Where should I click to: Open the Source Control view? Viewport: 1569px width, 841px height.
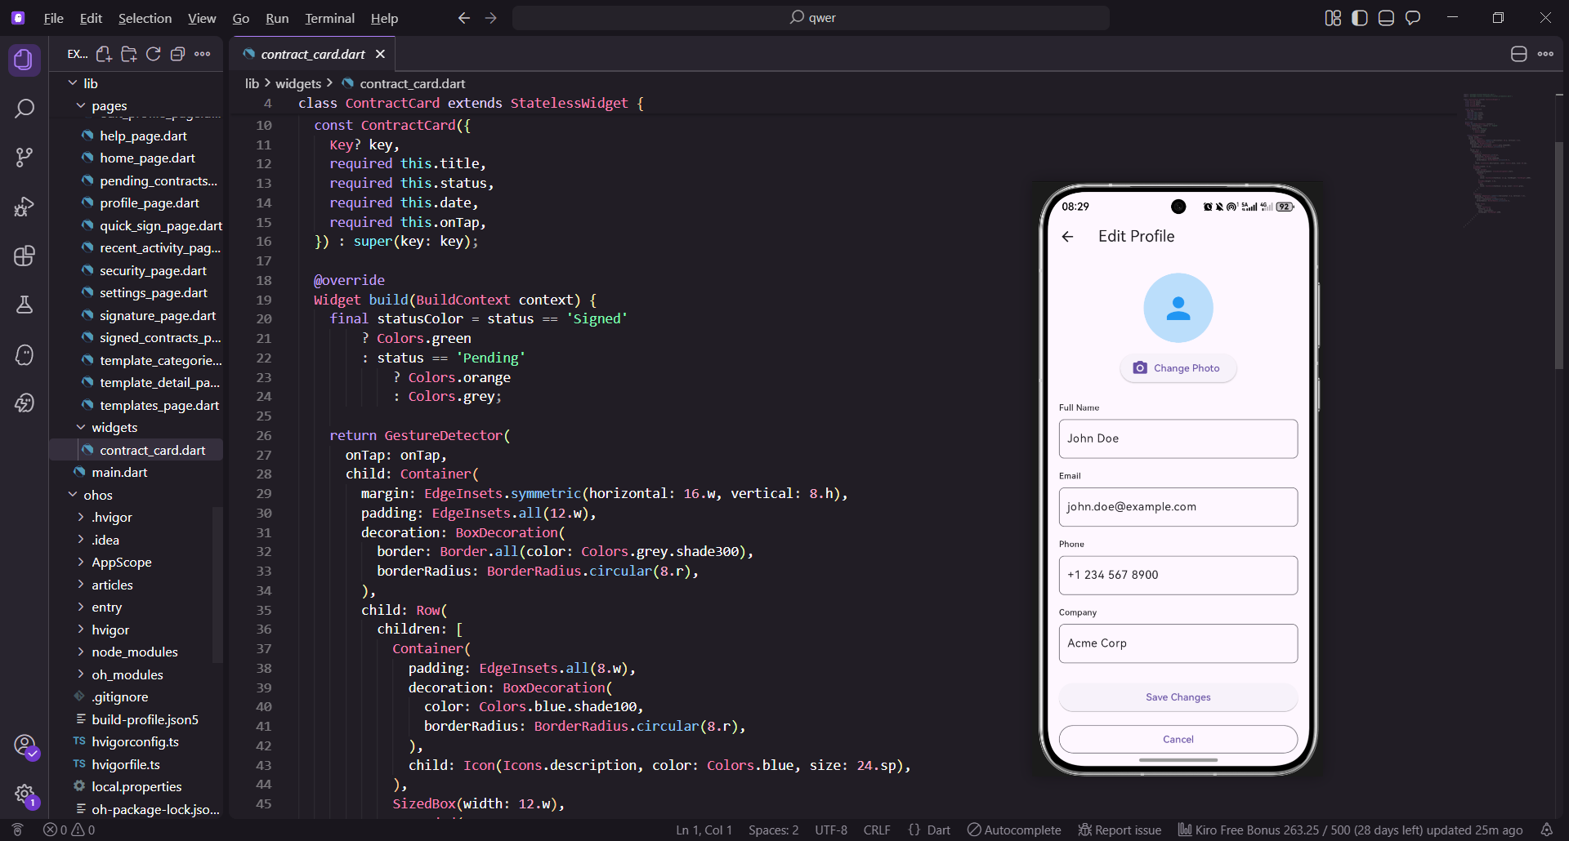25,158
